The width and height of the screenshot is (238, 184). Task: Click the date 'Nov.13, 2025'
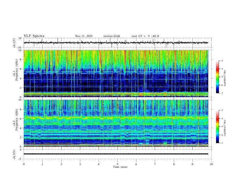pyautogui.click(x=84, y=36)
